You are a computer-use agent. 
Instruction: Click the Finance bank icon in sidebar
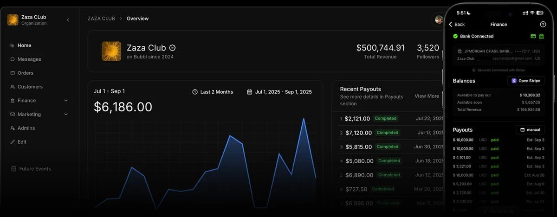coord(13,101)
